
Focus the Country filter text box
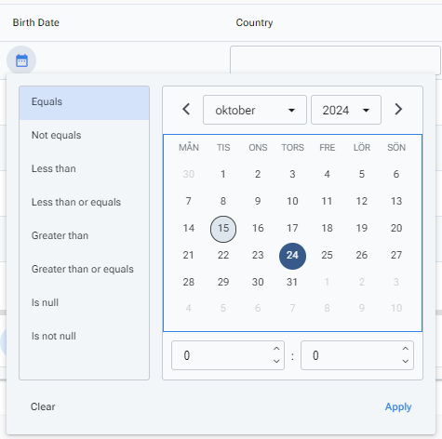[x=335, y=60]
